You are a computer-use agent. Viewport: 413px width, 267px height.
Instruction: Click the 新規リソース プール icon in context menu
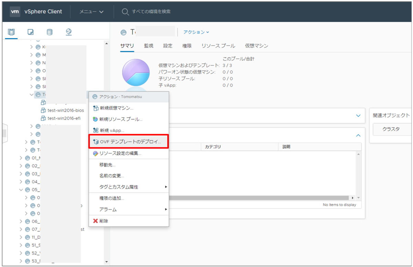(x=96, y=119)
